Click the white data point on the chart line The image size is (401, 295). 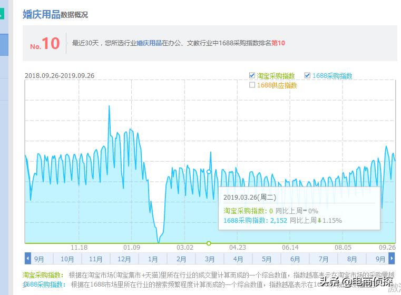tap(209, 172)
